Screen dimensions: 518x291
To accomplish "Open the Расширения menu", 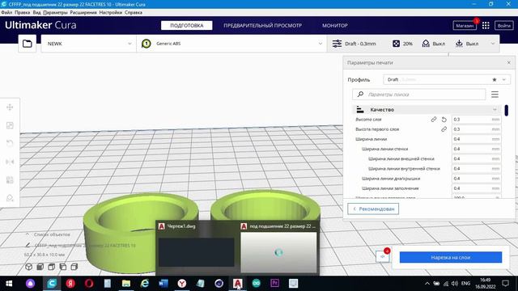I will point(83,13).
